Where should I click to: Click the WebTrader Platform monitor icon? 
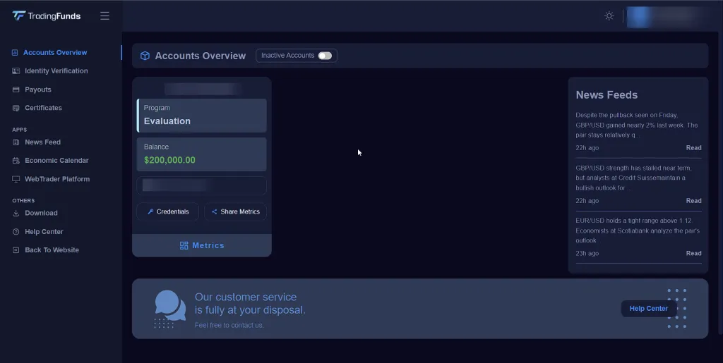point(16,179)
